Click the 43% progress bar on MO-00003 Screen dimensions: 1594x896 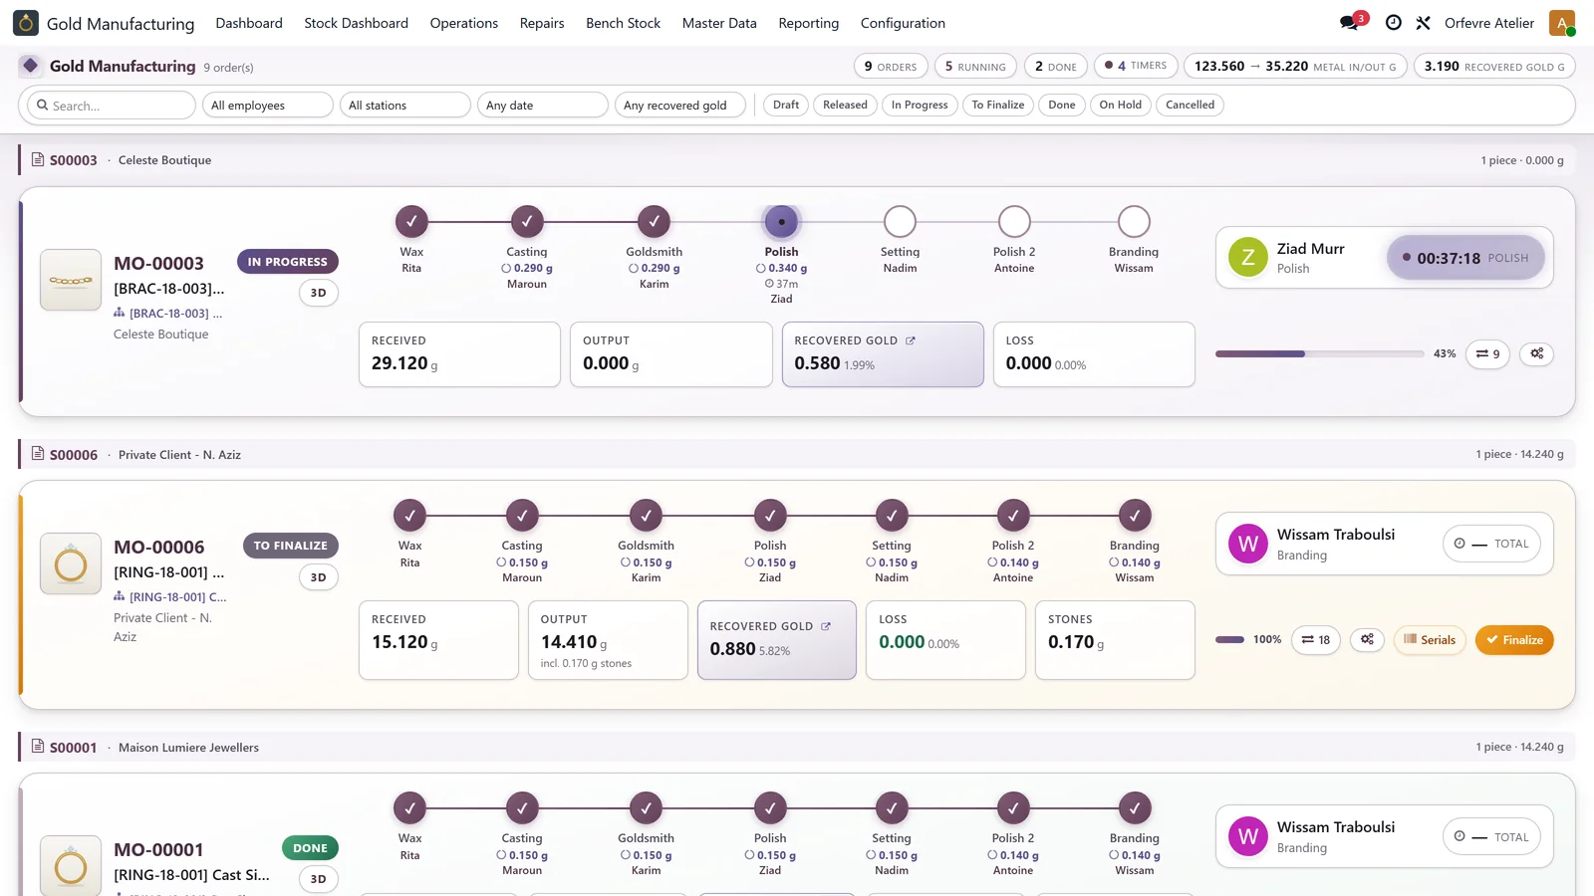click(x=1319, y=353)
